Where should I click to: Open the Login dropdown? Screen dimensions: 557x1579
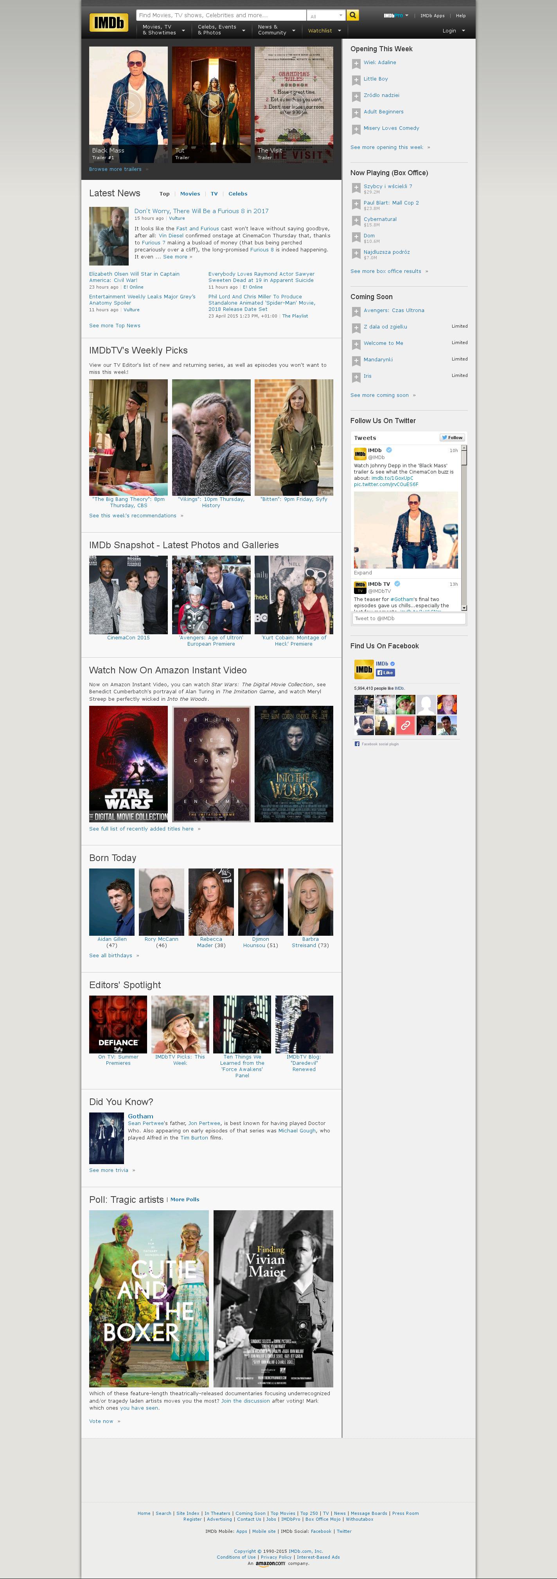tap(454, 31)
